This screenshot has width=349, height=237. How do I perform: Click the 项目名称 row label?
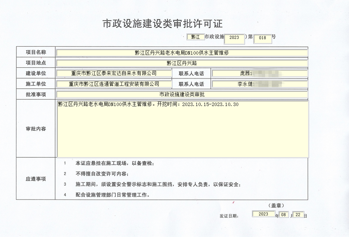36,52
